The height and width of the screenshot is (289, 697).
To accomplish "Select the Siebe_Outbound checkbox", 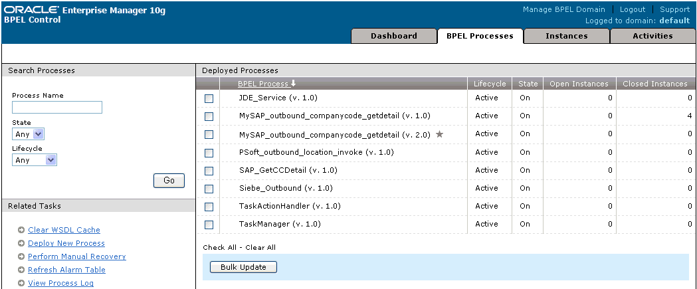I will tap(209, 189).
